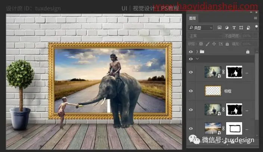Select road landscape layer image thumbnail

click(213, 128)
